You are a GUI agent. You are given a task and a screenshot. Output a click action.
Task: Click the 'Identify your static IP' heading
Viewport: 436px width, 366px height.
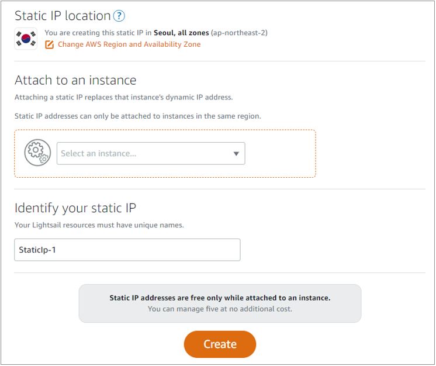[75, 208]
